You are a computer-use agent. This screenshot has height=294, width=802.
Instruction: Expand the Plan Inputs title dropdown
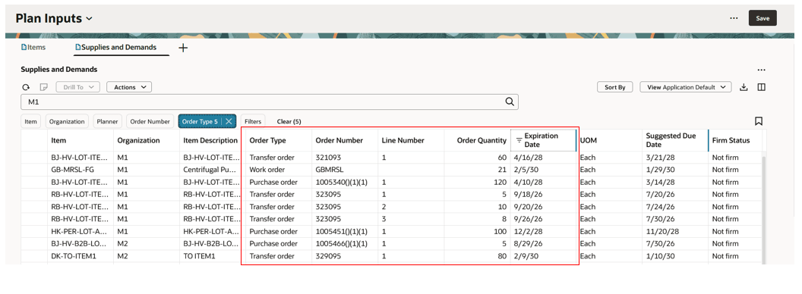(89, 19)
